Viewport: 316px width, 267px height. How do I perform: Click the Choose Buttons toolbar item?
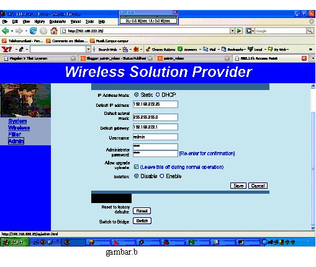point(160,50)
